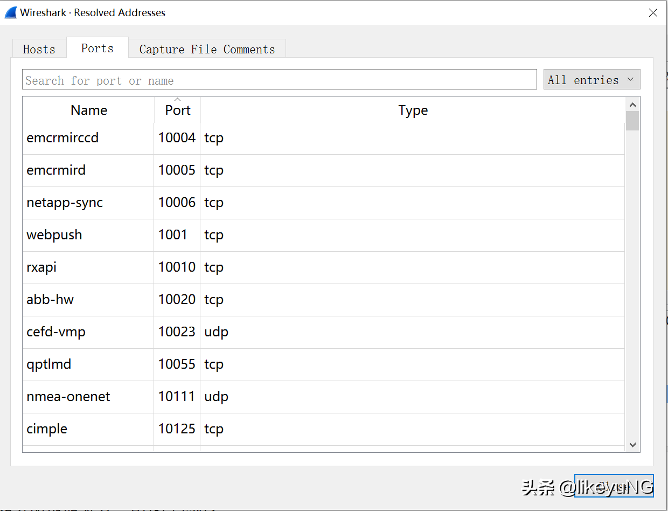The image size is (668, 511).
Task: Select the rxapi entry
Action: 41,267
